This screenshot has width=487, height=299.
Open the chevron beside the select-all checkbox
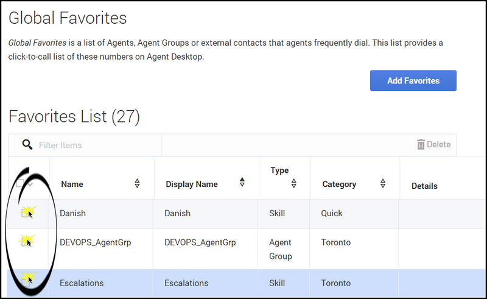(x=30, y=183)
